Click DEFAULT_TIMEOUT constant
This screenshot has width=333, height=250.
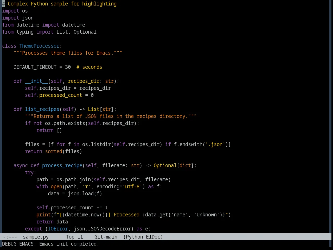pos(35,67)
